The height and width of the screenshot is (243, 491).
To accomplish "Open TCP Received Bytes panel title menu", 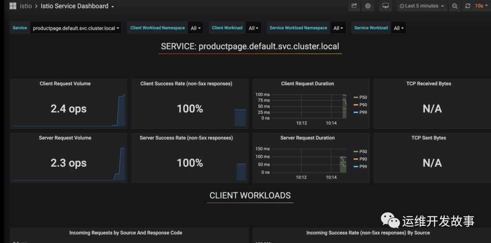I will tap(429, 84).
